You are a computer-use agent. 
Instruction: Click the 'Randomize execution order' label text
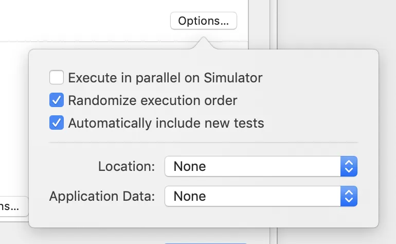tap(152, 100)
